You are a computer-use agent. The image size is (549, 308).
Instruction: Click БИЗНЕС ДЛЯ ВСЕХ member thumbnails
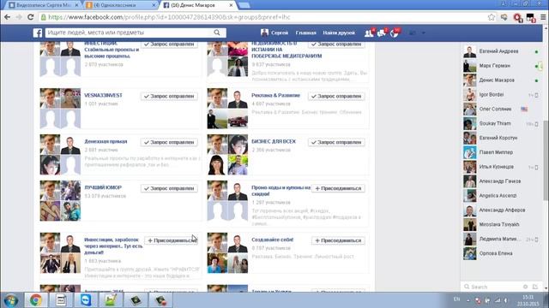point(227,154)
